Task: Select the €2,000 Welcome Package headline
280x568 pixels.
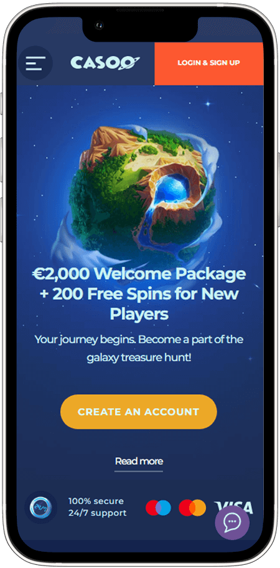Action: coord(139,294)
